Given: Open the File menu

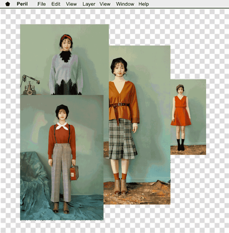Looking at the screenshot, I should (42, 4).
